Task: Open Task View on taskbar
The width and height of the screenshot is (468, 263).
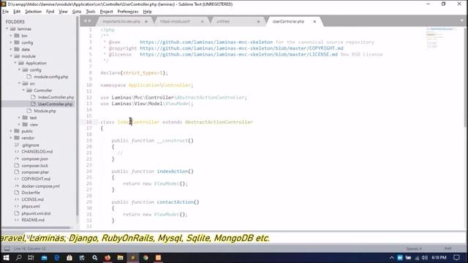Action: [x=31, y=258]
